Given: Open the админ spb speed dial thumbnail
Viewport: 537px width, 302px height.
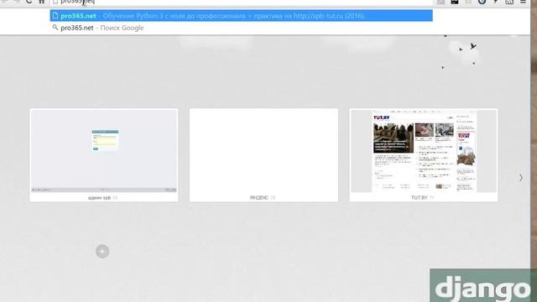Looking at the screenshot, I should pyautogui.click(x=104, y=155).
